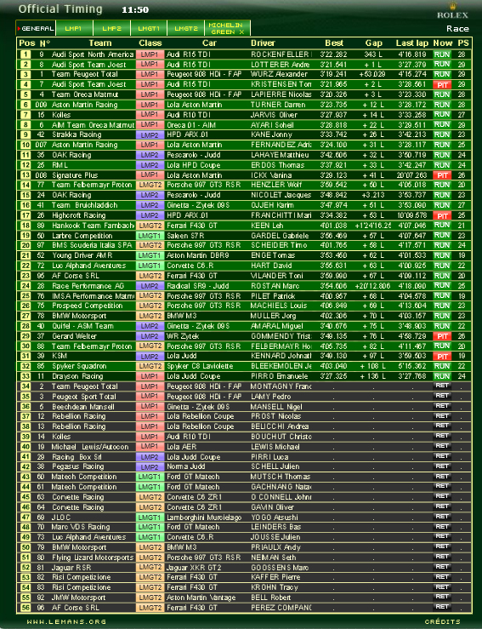Switch to the LMP2 tab

[111, 28]
